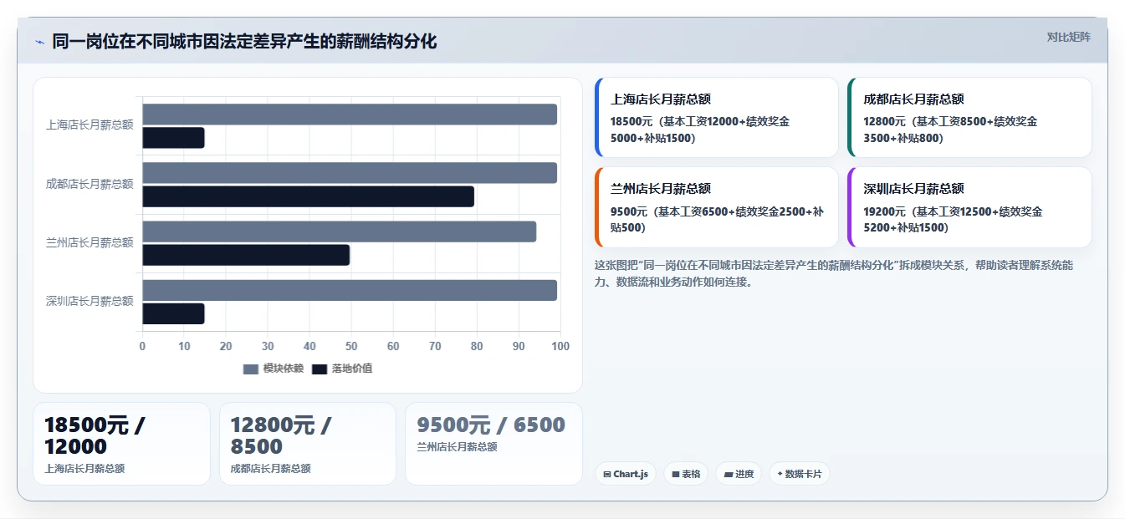Click the Chart.js tag chip
This screenshot has width=1125, height=519.
[x=626, y=474]
